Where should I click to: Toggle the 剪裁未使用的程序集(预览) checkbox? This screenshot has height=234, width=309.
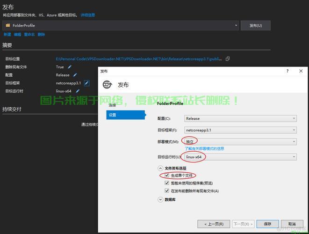tap(167, 183)
